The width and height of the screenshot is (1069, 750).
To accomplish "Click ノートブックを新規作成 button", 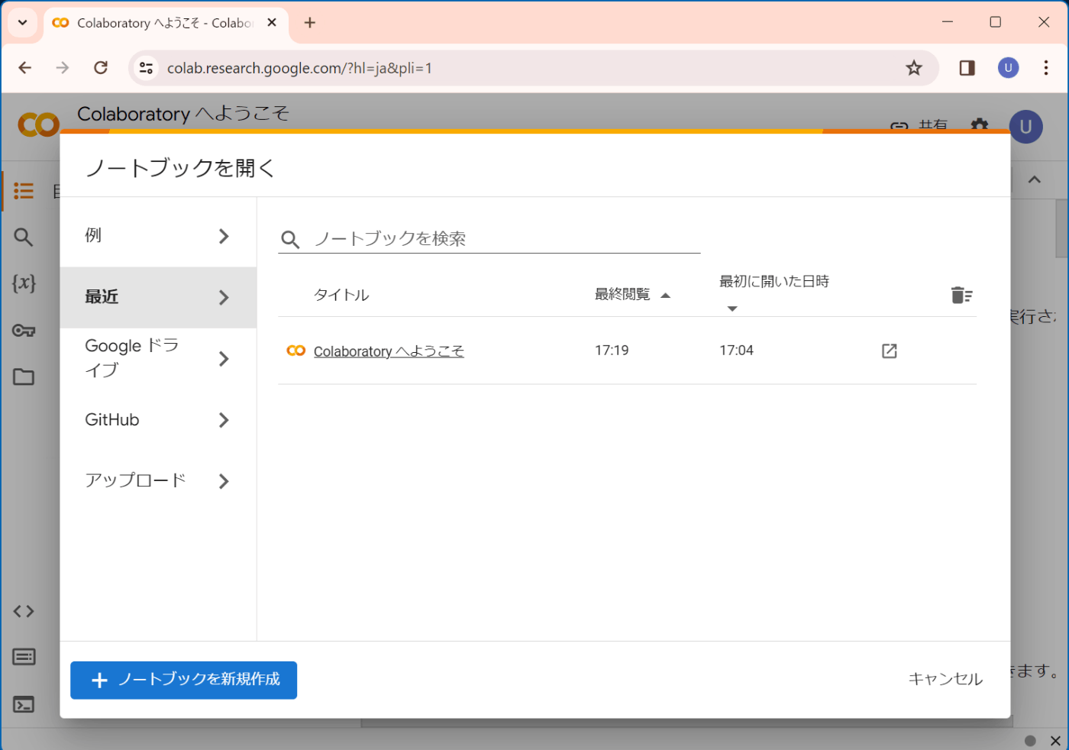I will [x=184, y=680].
